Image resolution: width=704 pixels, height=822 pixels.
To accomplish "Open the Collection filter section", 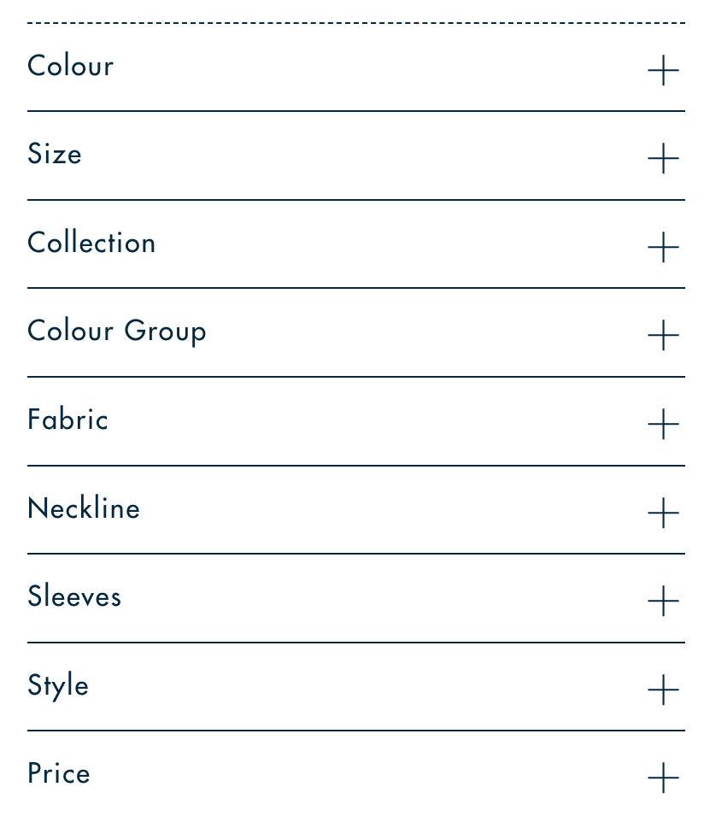I will pyautogui.click(x=91, y=244).
